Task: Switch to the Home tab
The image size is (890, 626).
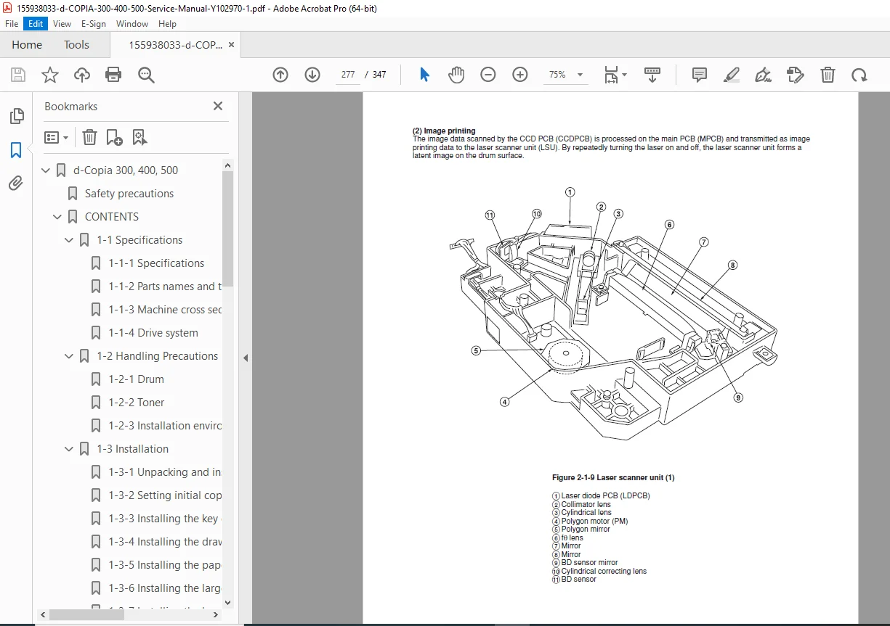Action: (27, 45)
